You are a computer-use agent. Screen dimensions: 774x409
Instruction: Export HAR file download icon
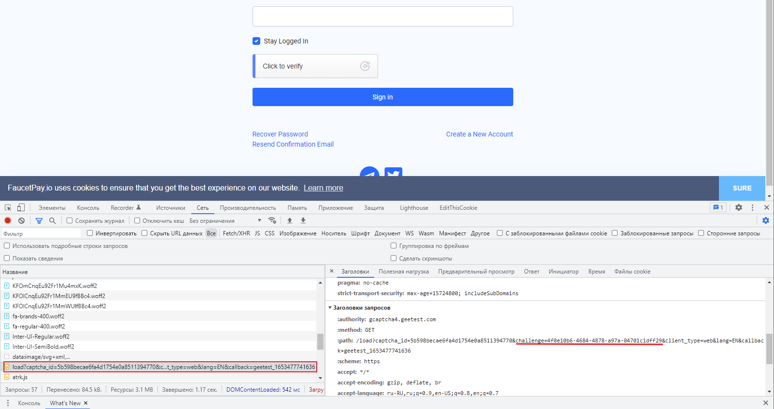click(x=303, y=220)
